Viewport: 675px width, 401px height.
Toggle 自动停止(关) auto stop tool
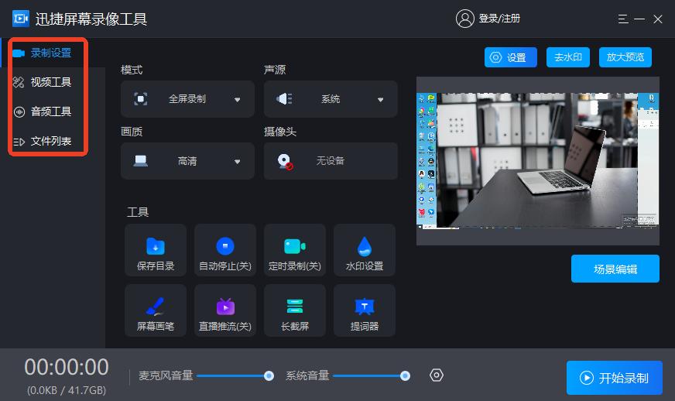pos(225,250)
